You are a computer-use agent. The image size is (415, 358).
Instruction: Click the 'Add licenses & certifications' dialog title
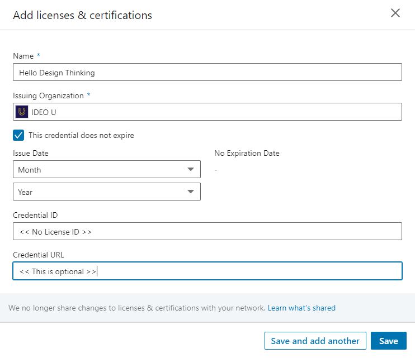[82, 15]
